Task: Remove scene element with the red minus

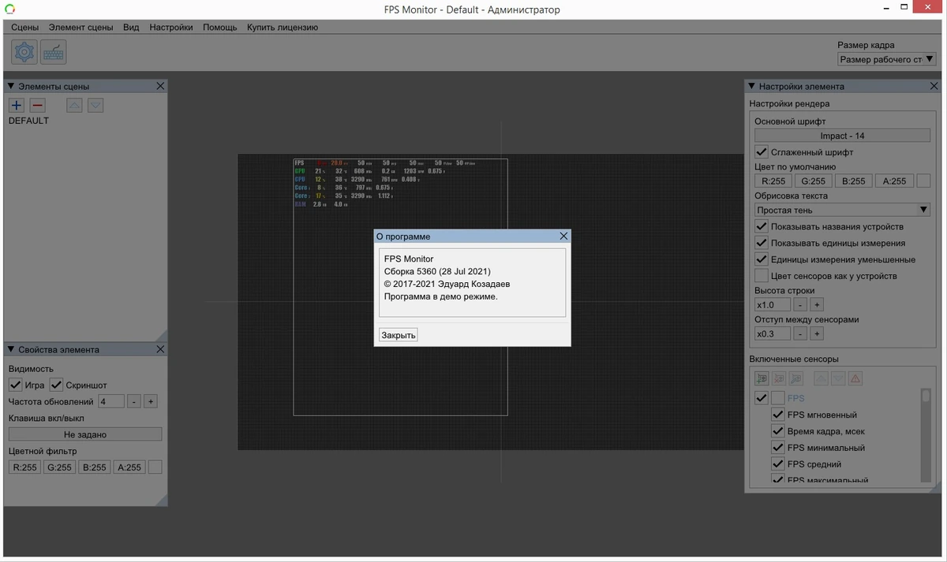Action: (37, 105)
